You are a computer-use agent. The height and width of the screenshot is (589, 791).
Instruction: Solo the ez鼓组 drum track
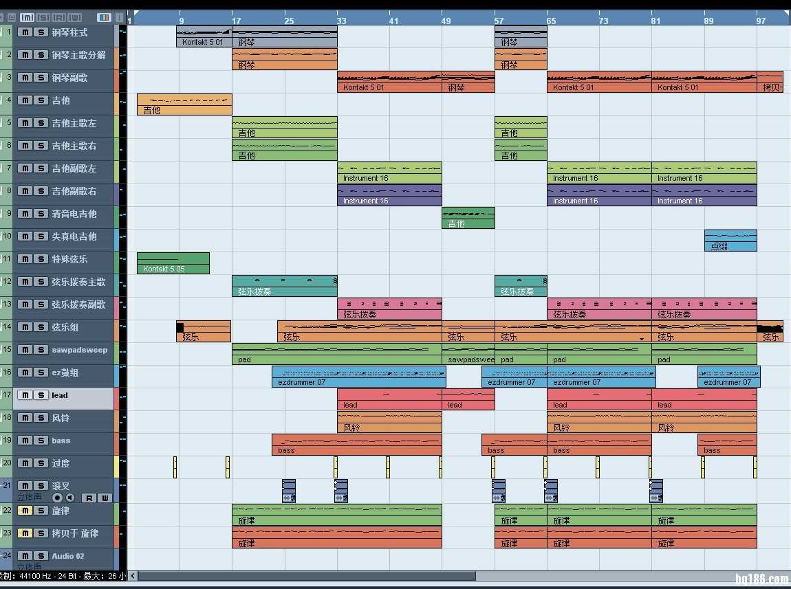click(x=41, y=373)
